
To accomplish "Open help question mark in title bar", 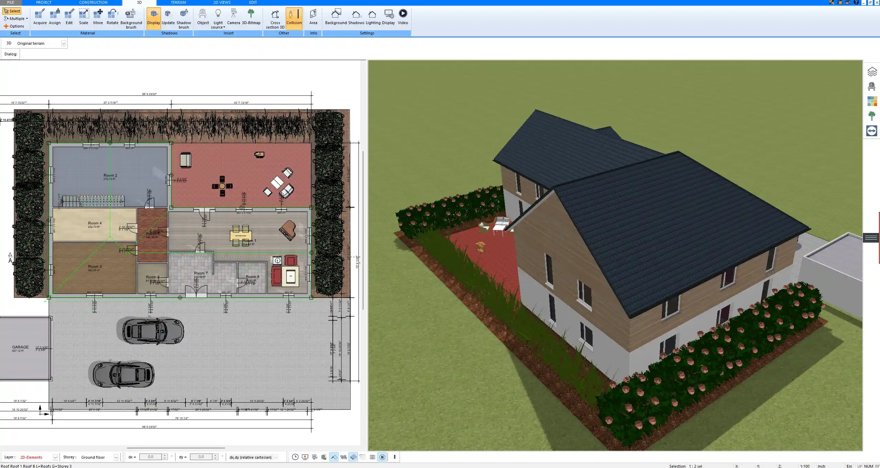I will 857,2.
